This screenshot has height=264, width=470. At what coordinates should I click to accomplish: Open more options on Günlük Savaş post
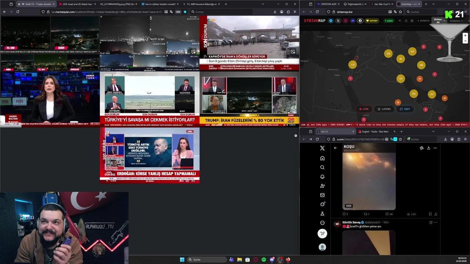coord(436,222)
